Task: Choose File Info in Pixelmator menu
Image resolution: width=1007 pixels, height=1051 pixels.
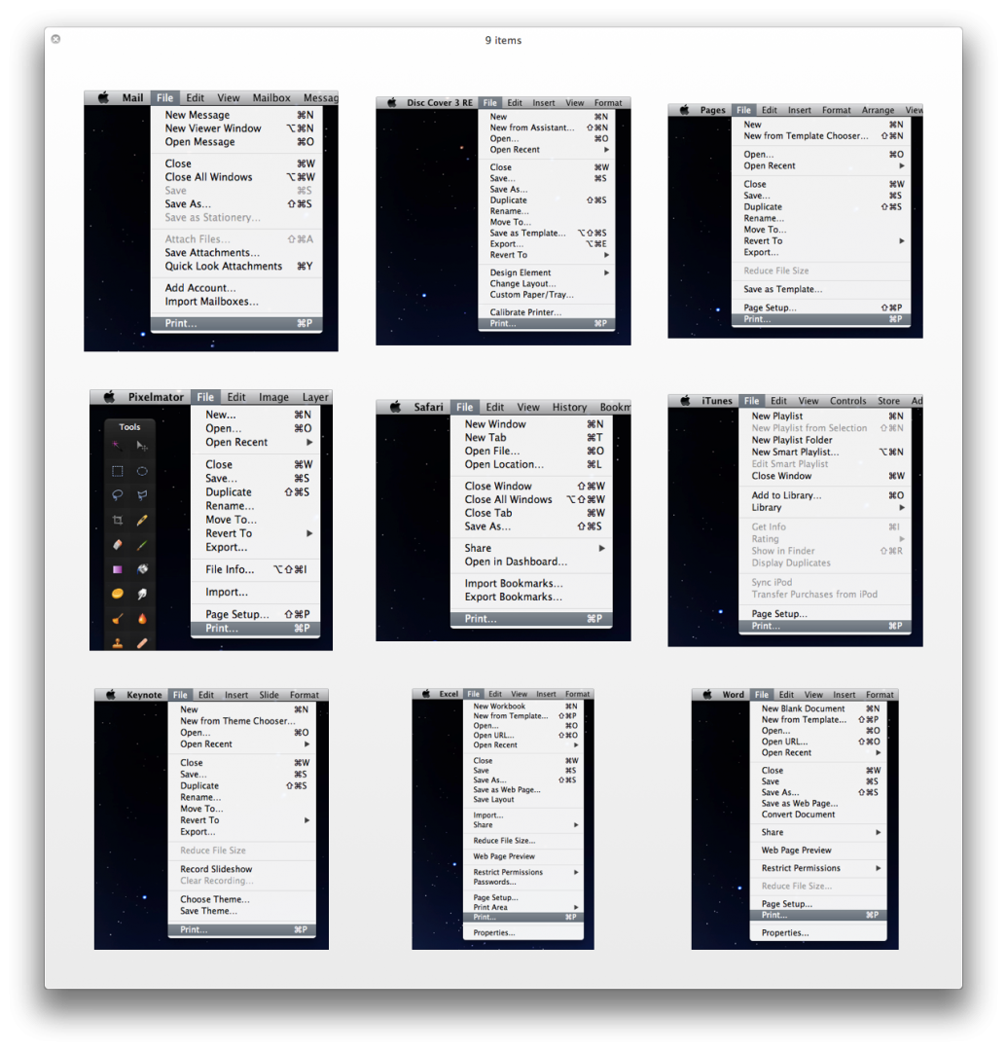Action: [255, 569]
